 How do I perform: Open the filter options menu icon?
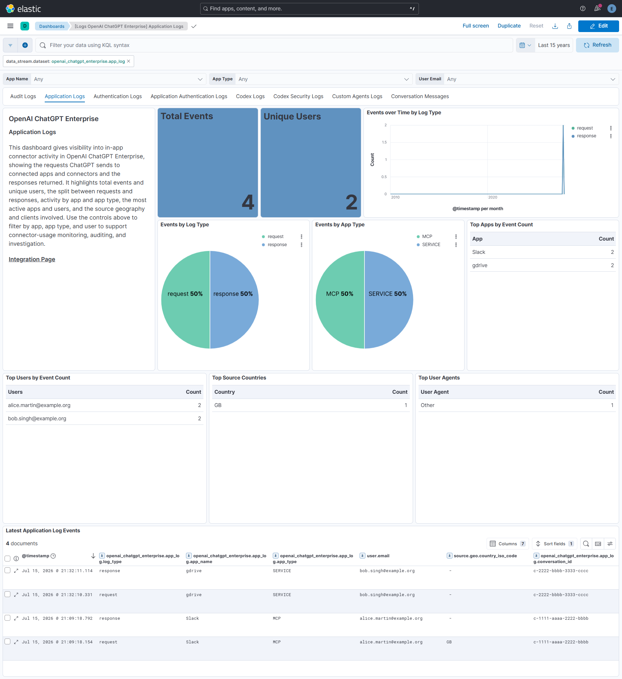10,45
